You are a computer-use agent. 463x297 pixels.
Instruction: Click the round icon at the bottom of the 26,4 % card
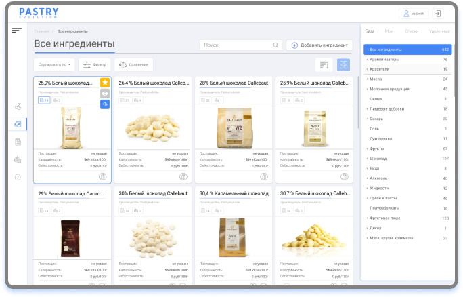point(183,176)
